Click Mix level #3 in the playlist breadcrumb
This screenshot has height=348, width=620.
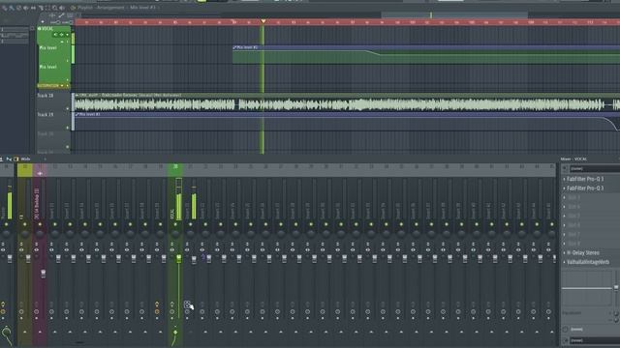click(142, 8)
